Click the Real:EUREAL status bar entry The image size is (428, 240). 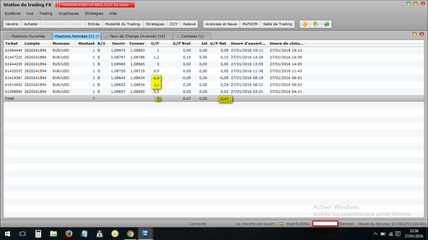(x=298, y=224)
